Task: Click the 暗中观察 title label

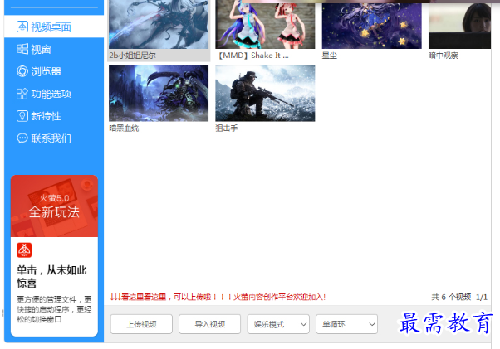Action: 444,56
